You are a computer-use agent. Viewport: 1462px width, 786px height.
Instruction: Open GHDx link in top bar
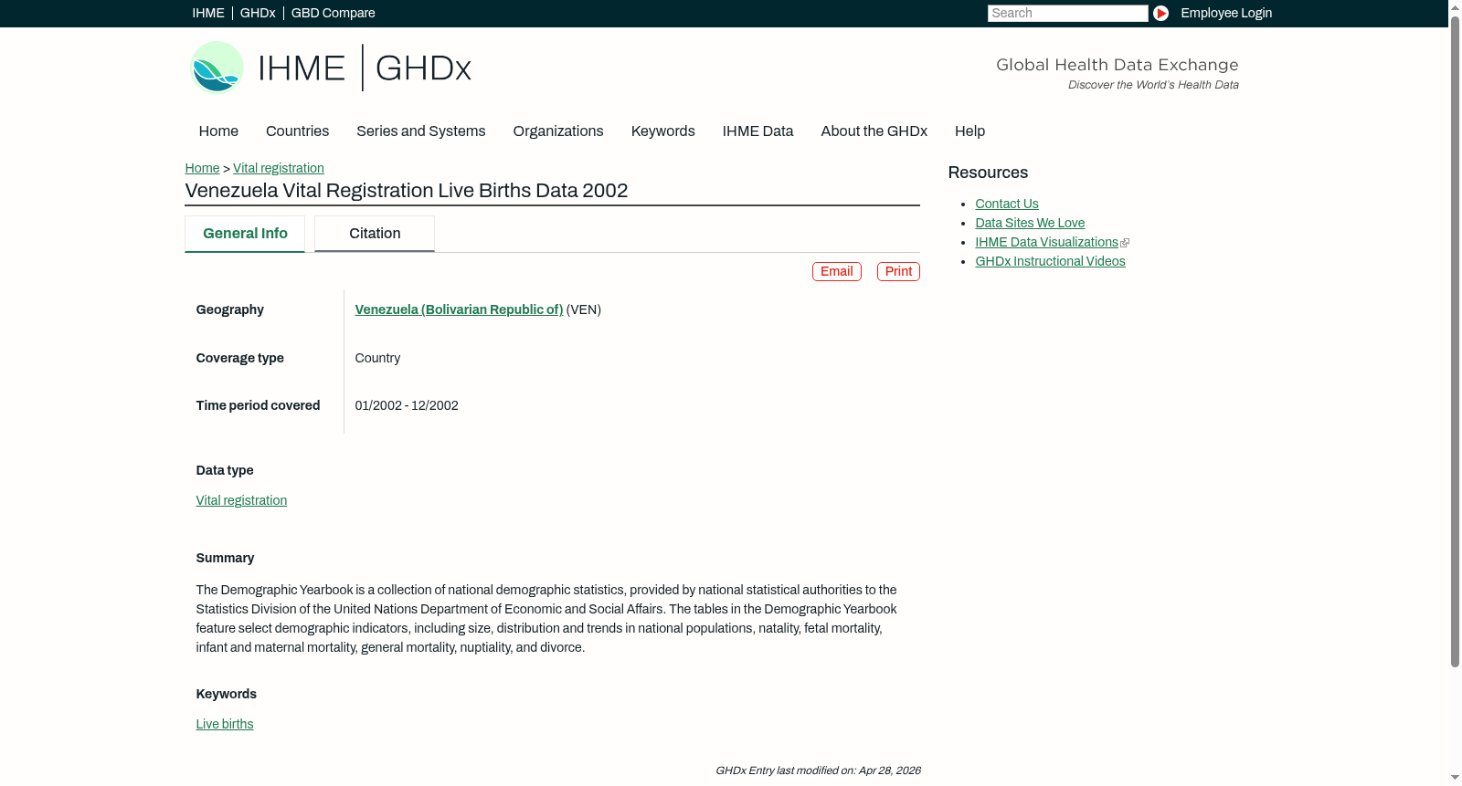tap(258, 13)
